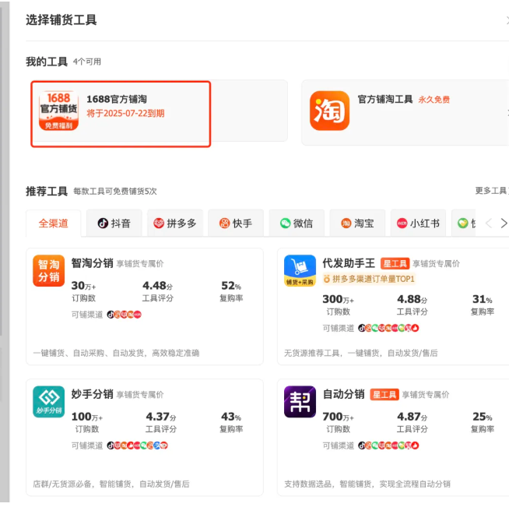Click the orange 淘 tool icon
509x507 pixels.
coord(329,111)
